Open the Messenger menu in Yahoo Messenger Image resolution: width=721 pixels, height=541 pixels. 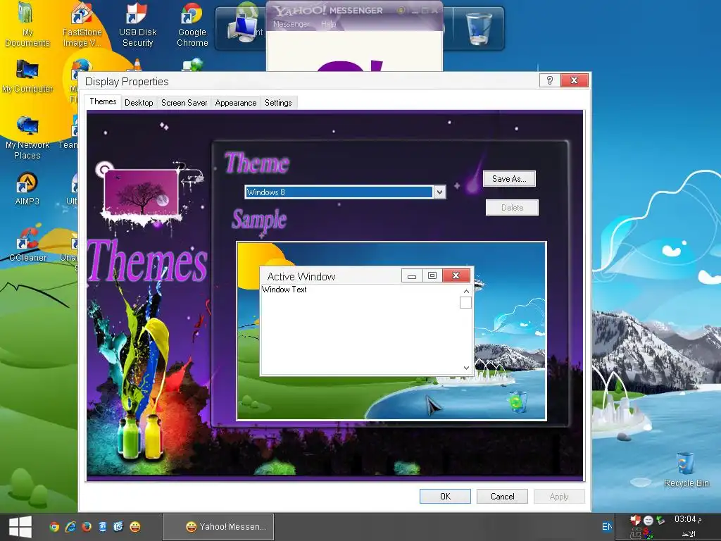291,24
